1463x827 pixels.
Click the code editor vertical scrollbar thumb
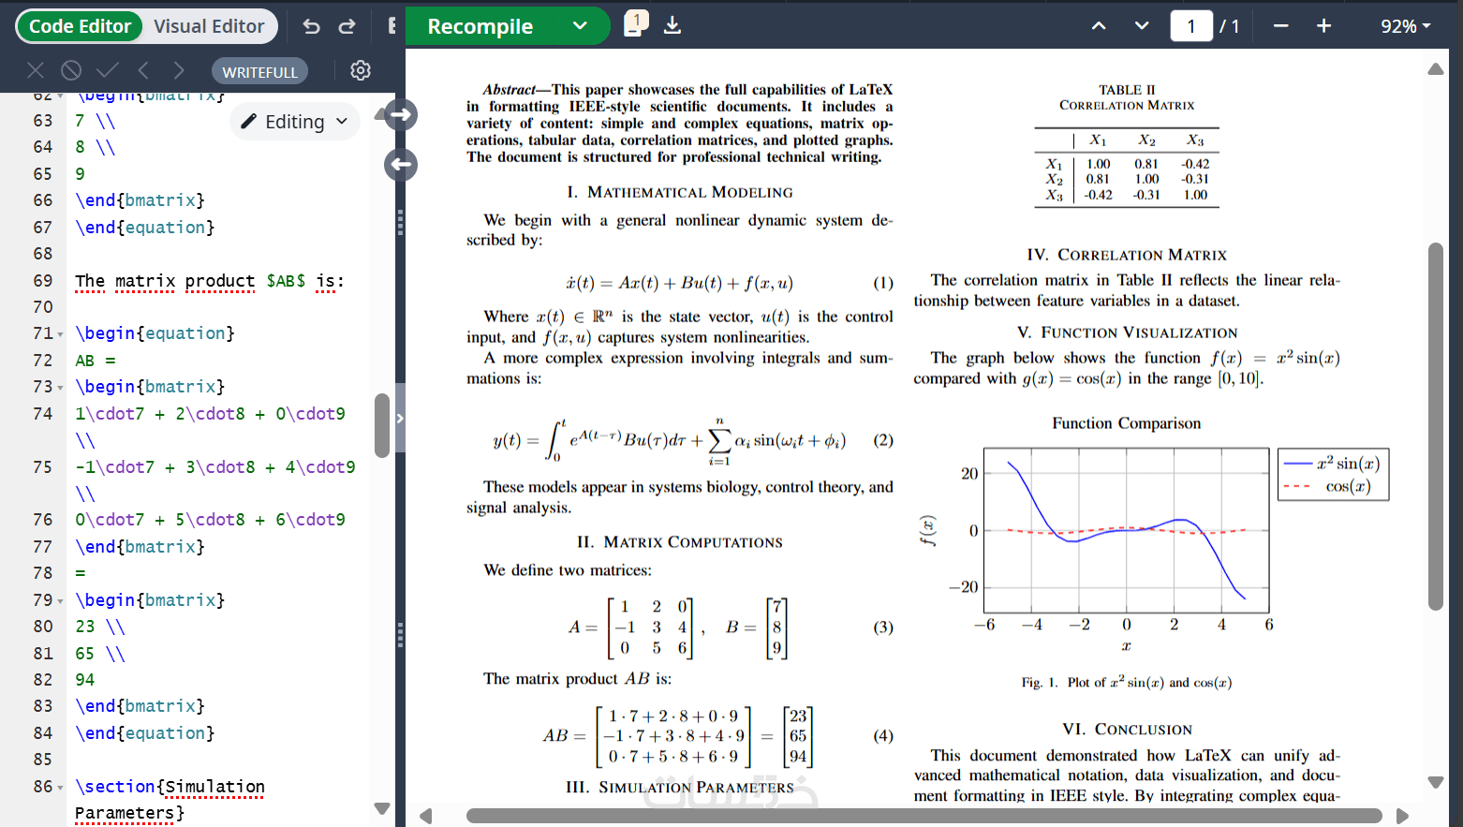point(382,425)
